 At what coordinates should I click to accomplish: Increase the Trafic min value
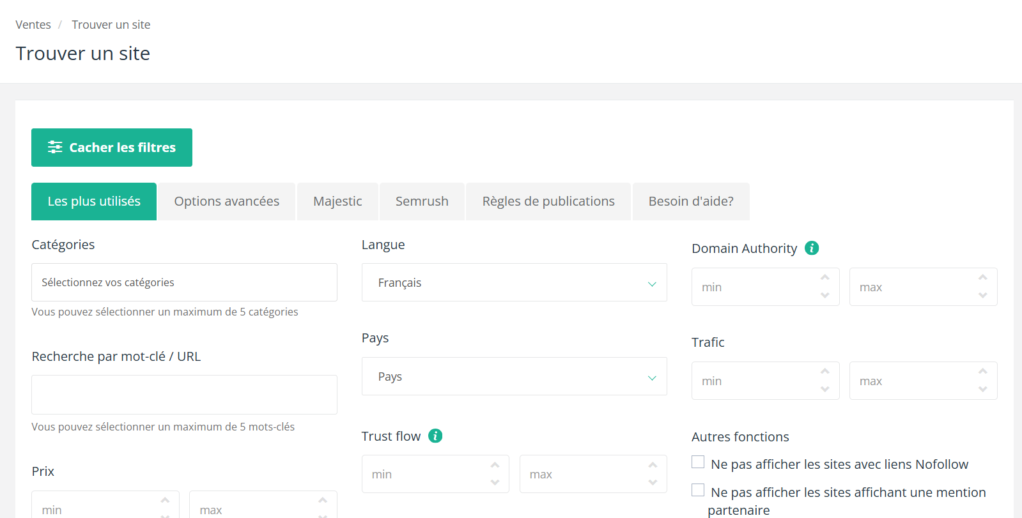click(x=825, y=372)
